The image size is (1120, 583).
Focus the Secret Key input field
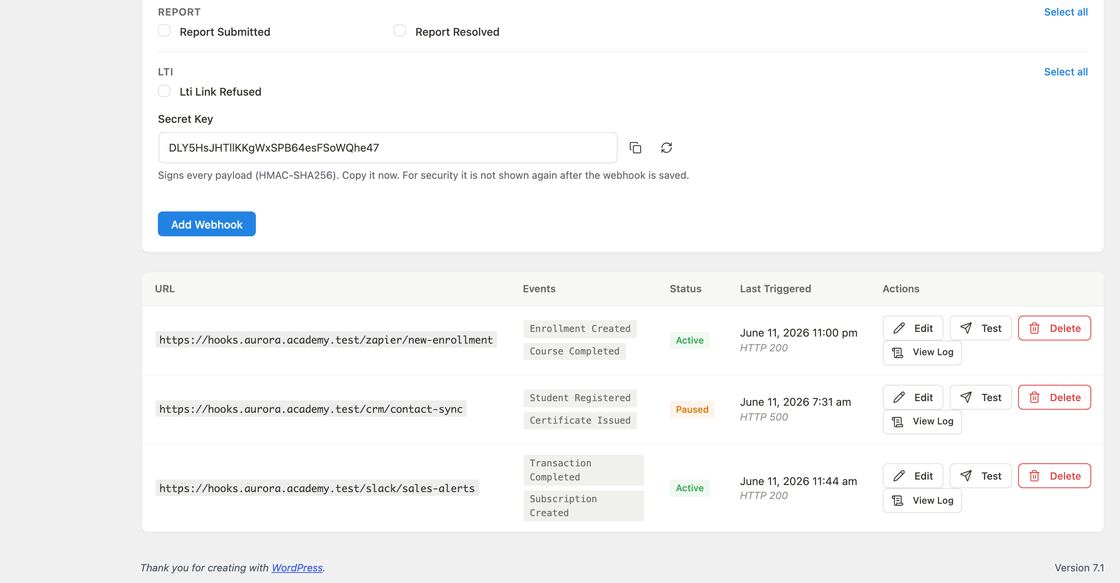point(387,148)
